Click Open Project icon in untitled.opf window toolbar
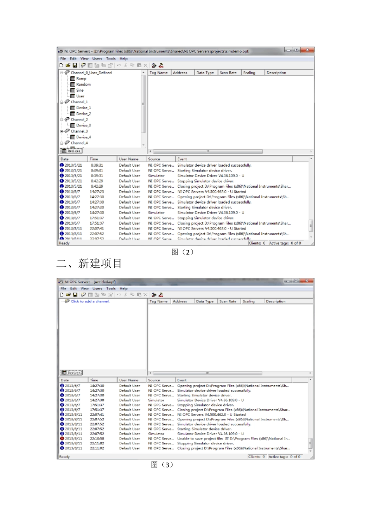This screenshot has height=522, width=369. coord(68,295)
